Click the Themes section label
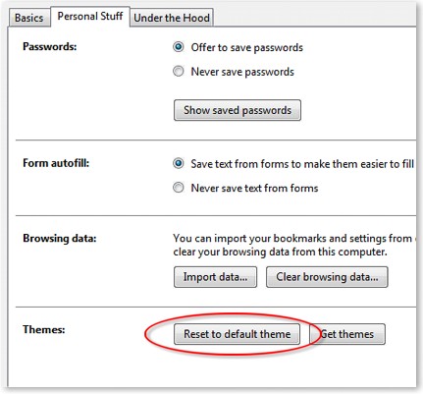 coord(44,329)
